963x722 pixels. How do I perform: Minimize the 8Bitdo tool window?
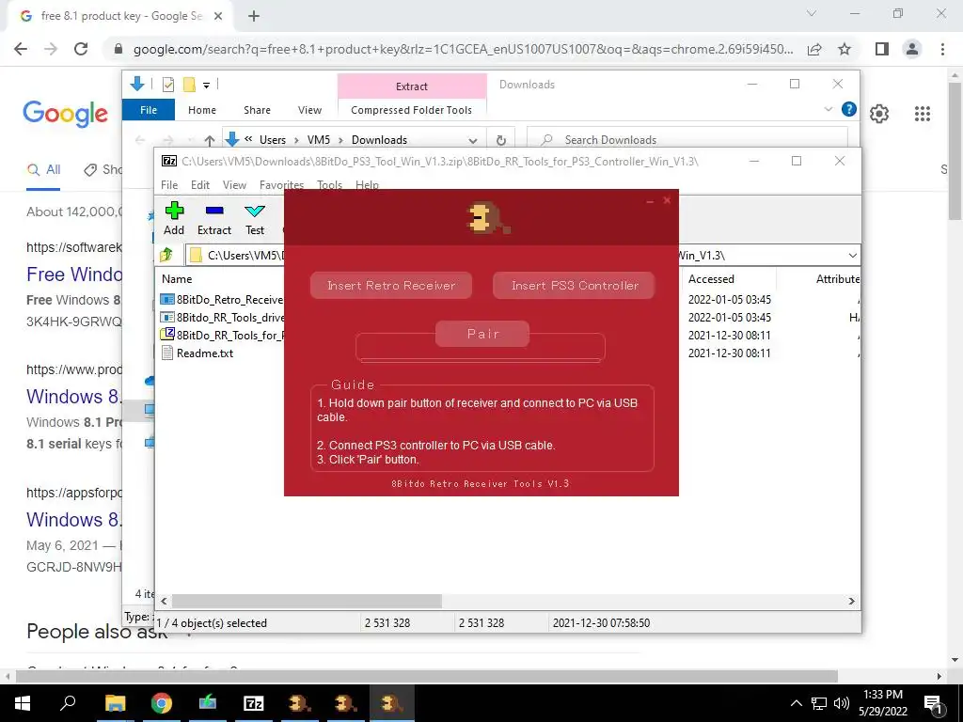click(x=650, y=201)
